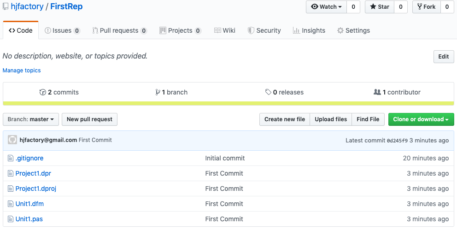The width and height of the screenshot is (457, 230).
Task: Click the 20 minutes ago timestamp
Action: [426, 158]
